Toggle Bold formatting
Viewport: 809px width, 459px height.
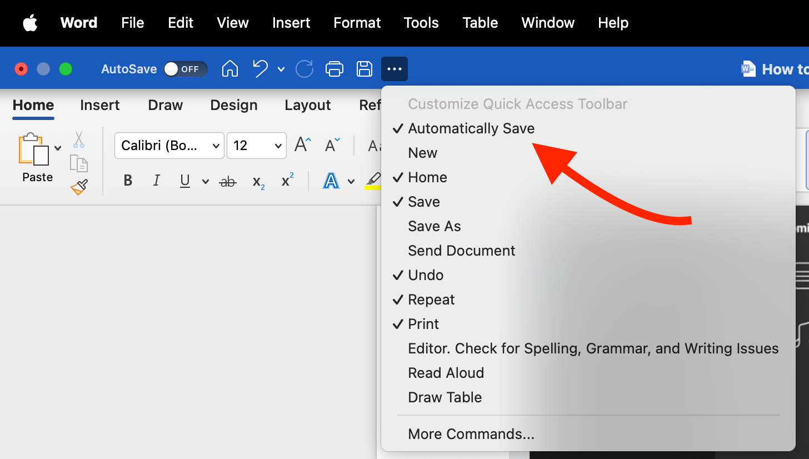coord(128,181)
